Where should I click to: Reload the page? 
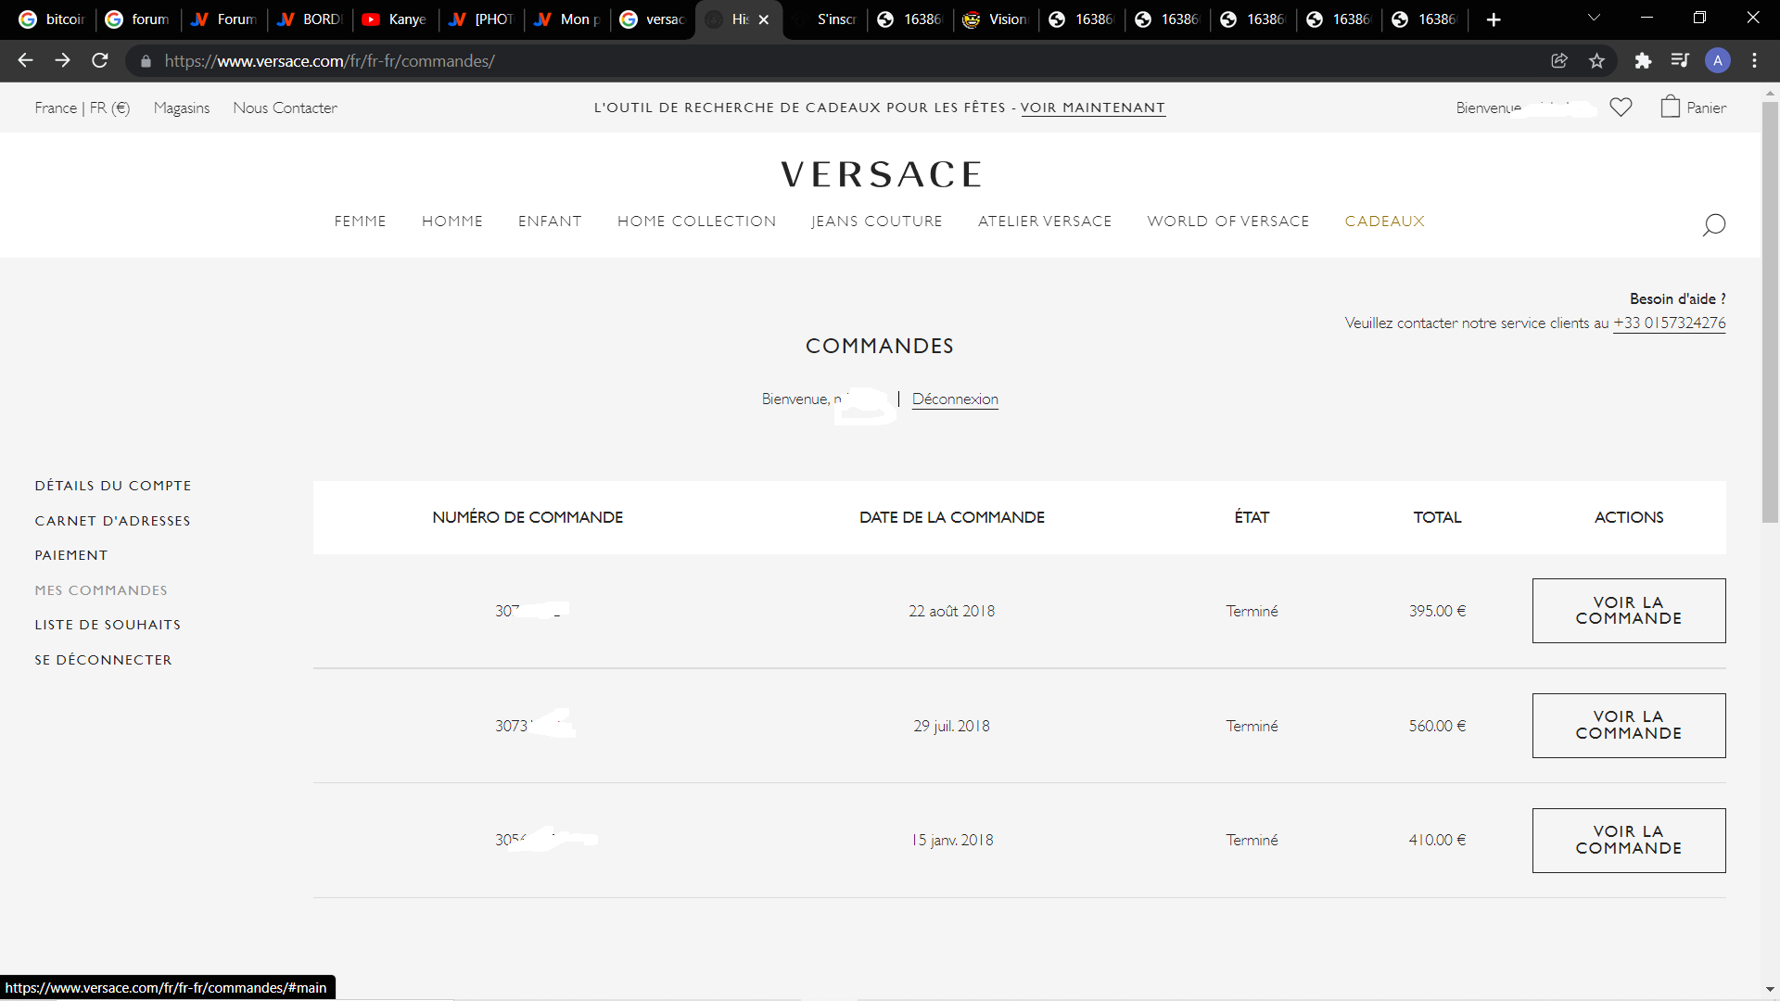click(x=100, y=60)
